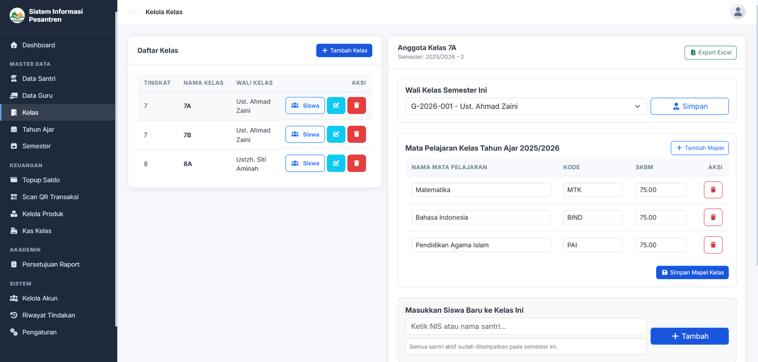Viewport: 758px width, 362px height.
Task: Open Tahun Ajar in the sidebar
Action: point(58,129)
